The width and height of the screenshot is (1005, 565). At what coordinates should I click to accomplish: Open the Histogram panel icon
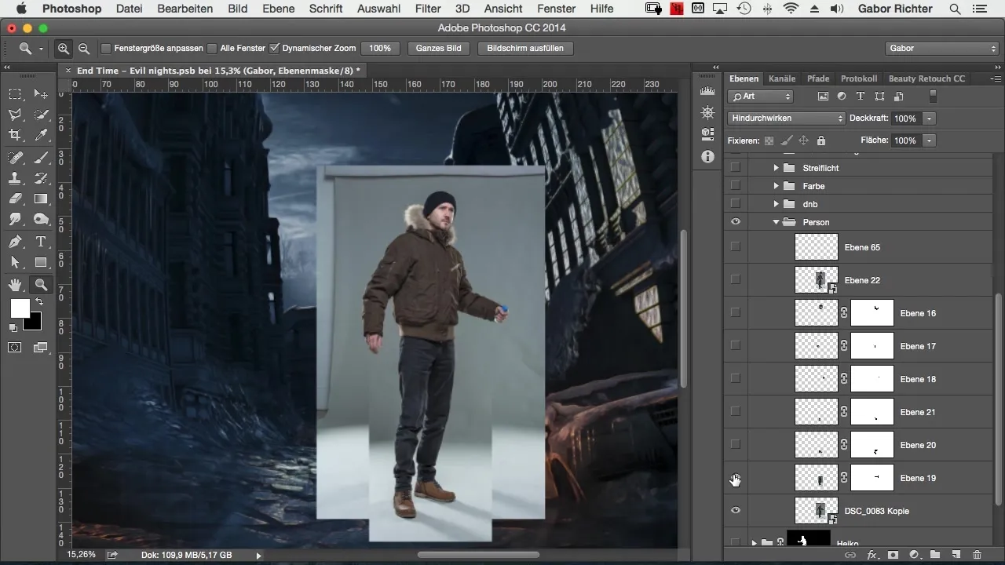pos(707,92)
